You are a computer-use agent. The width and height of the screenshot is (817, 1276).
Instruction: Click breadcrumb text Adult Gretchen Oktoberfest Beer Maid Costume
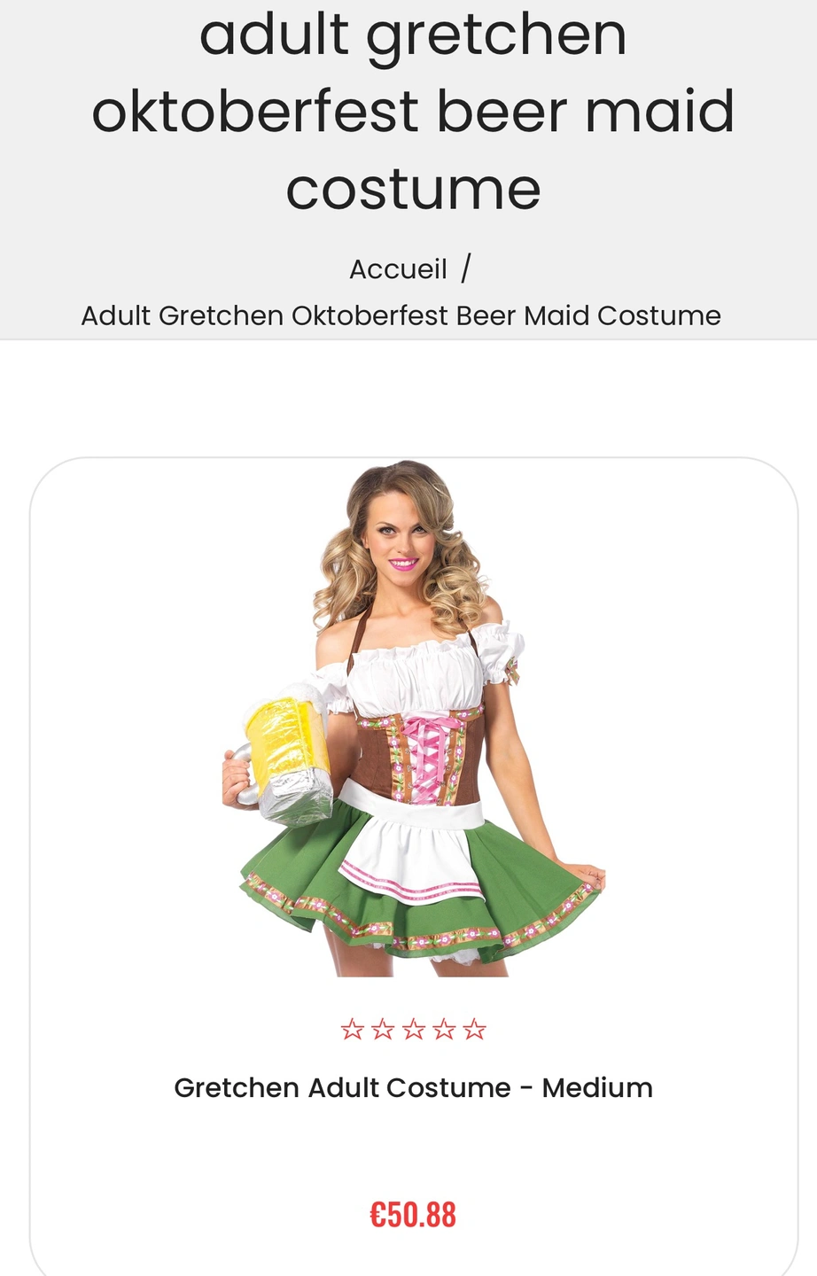tap(401, 315)
